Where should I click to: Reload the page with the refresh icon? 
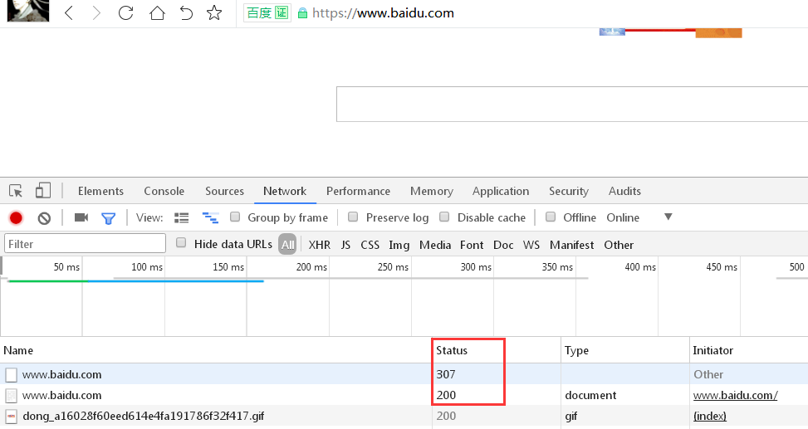[125, 12]
